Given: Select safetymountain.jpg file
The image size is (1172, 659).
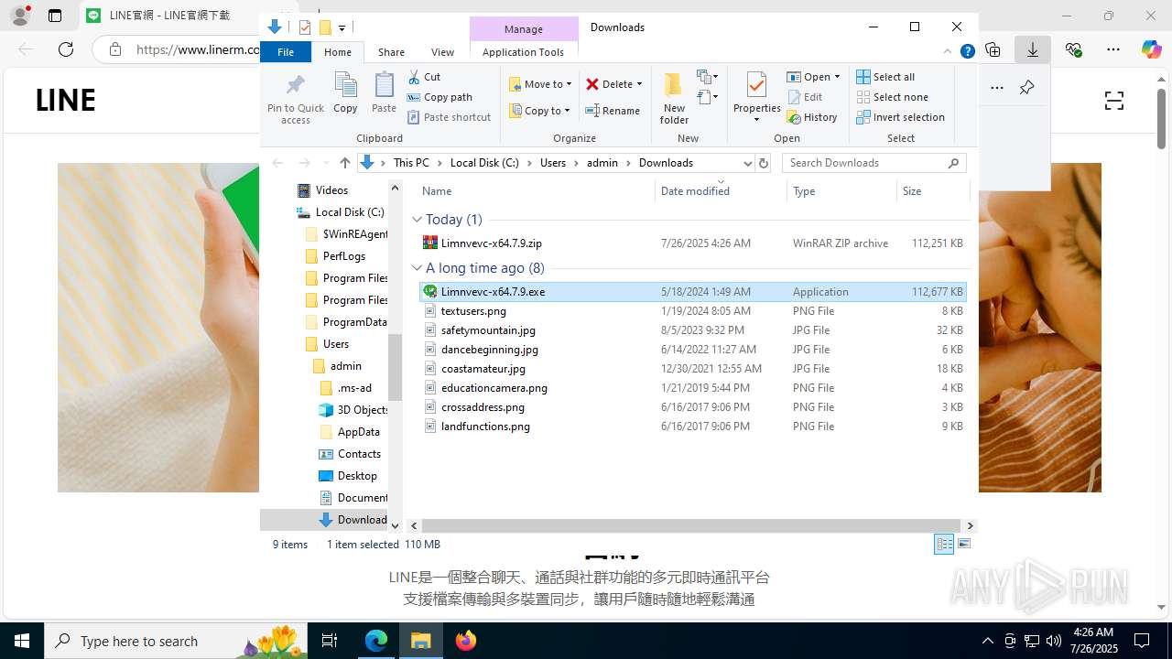Looking at the screenshot, I should point(692,330).
